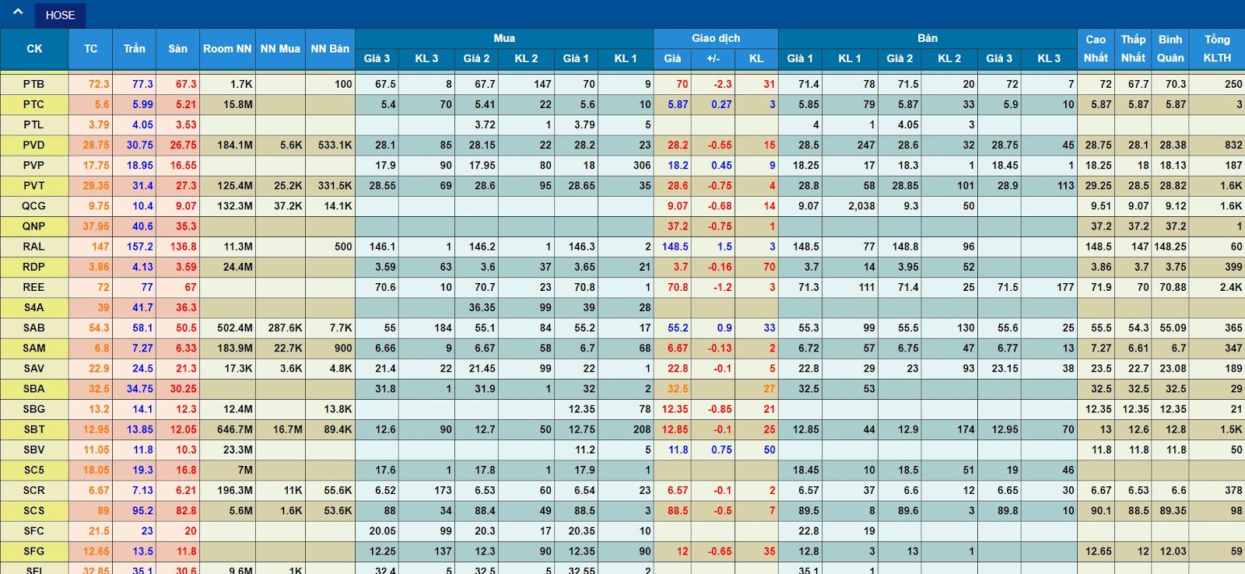The image size is (1245, 574).
Task: Click the Giao dịch header group
Action: pyautogui.click(x=716, y=39)
